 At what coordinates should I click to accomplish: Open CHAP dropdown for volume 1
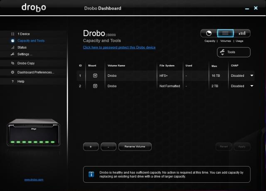252,76
